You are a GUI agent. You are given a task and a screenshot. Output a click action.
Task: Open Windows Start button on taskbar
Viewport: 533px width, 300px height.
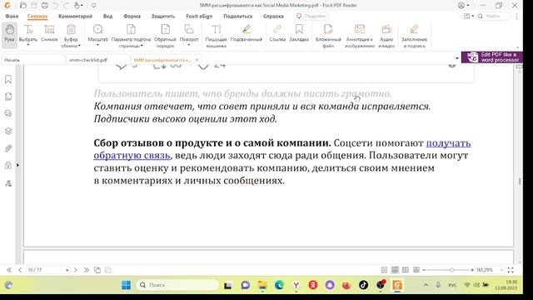tap(126, 285)
